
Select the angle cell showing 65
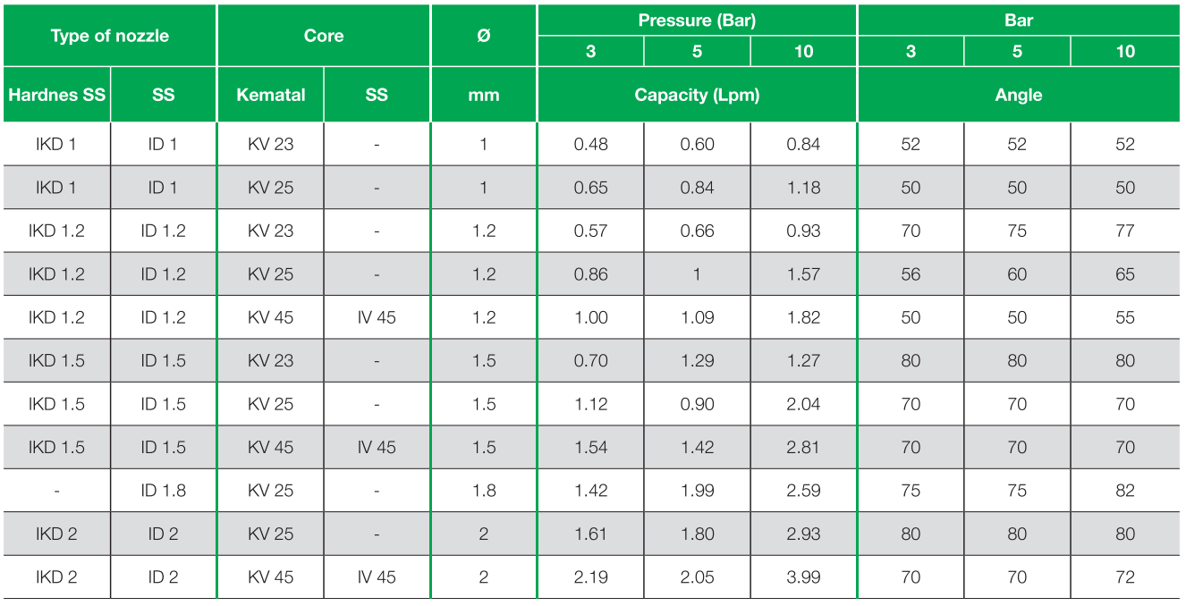click(1124, 274)
